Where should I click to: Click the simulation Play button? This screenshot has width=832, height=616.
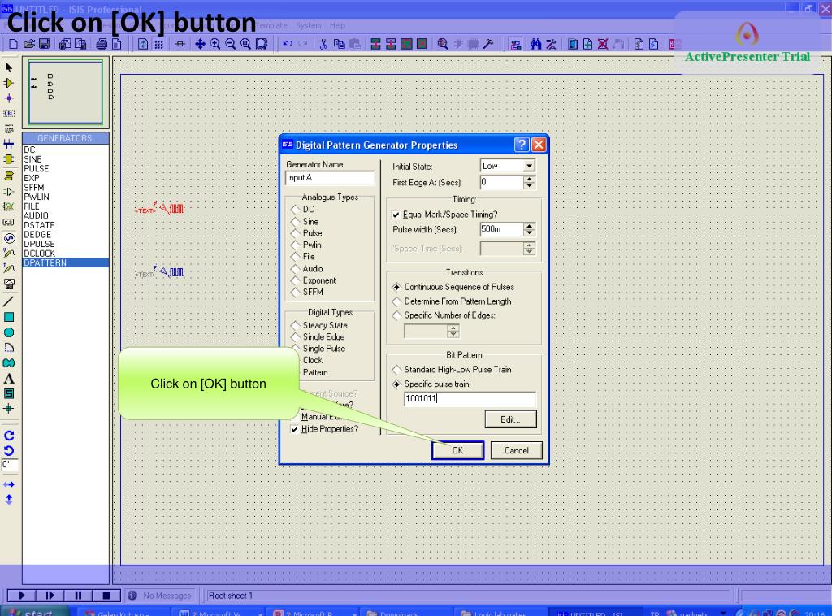click(22, 596)
